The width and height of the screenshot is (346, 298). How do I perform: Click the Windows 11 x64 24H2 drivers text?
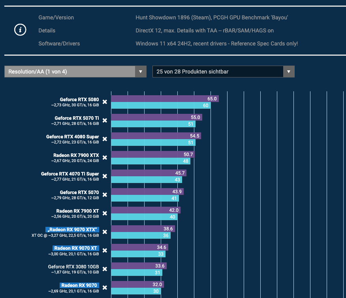217,43
